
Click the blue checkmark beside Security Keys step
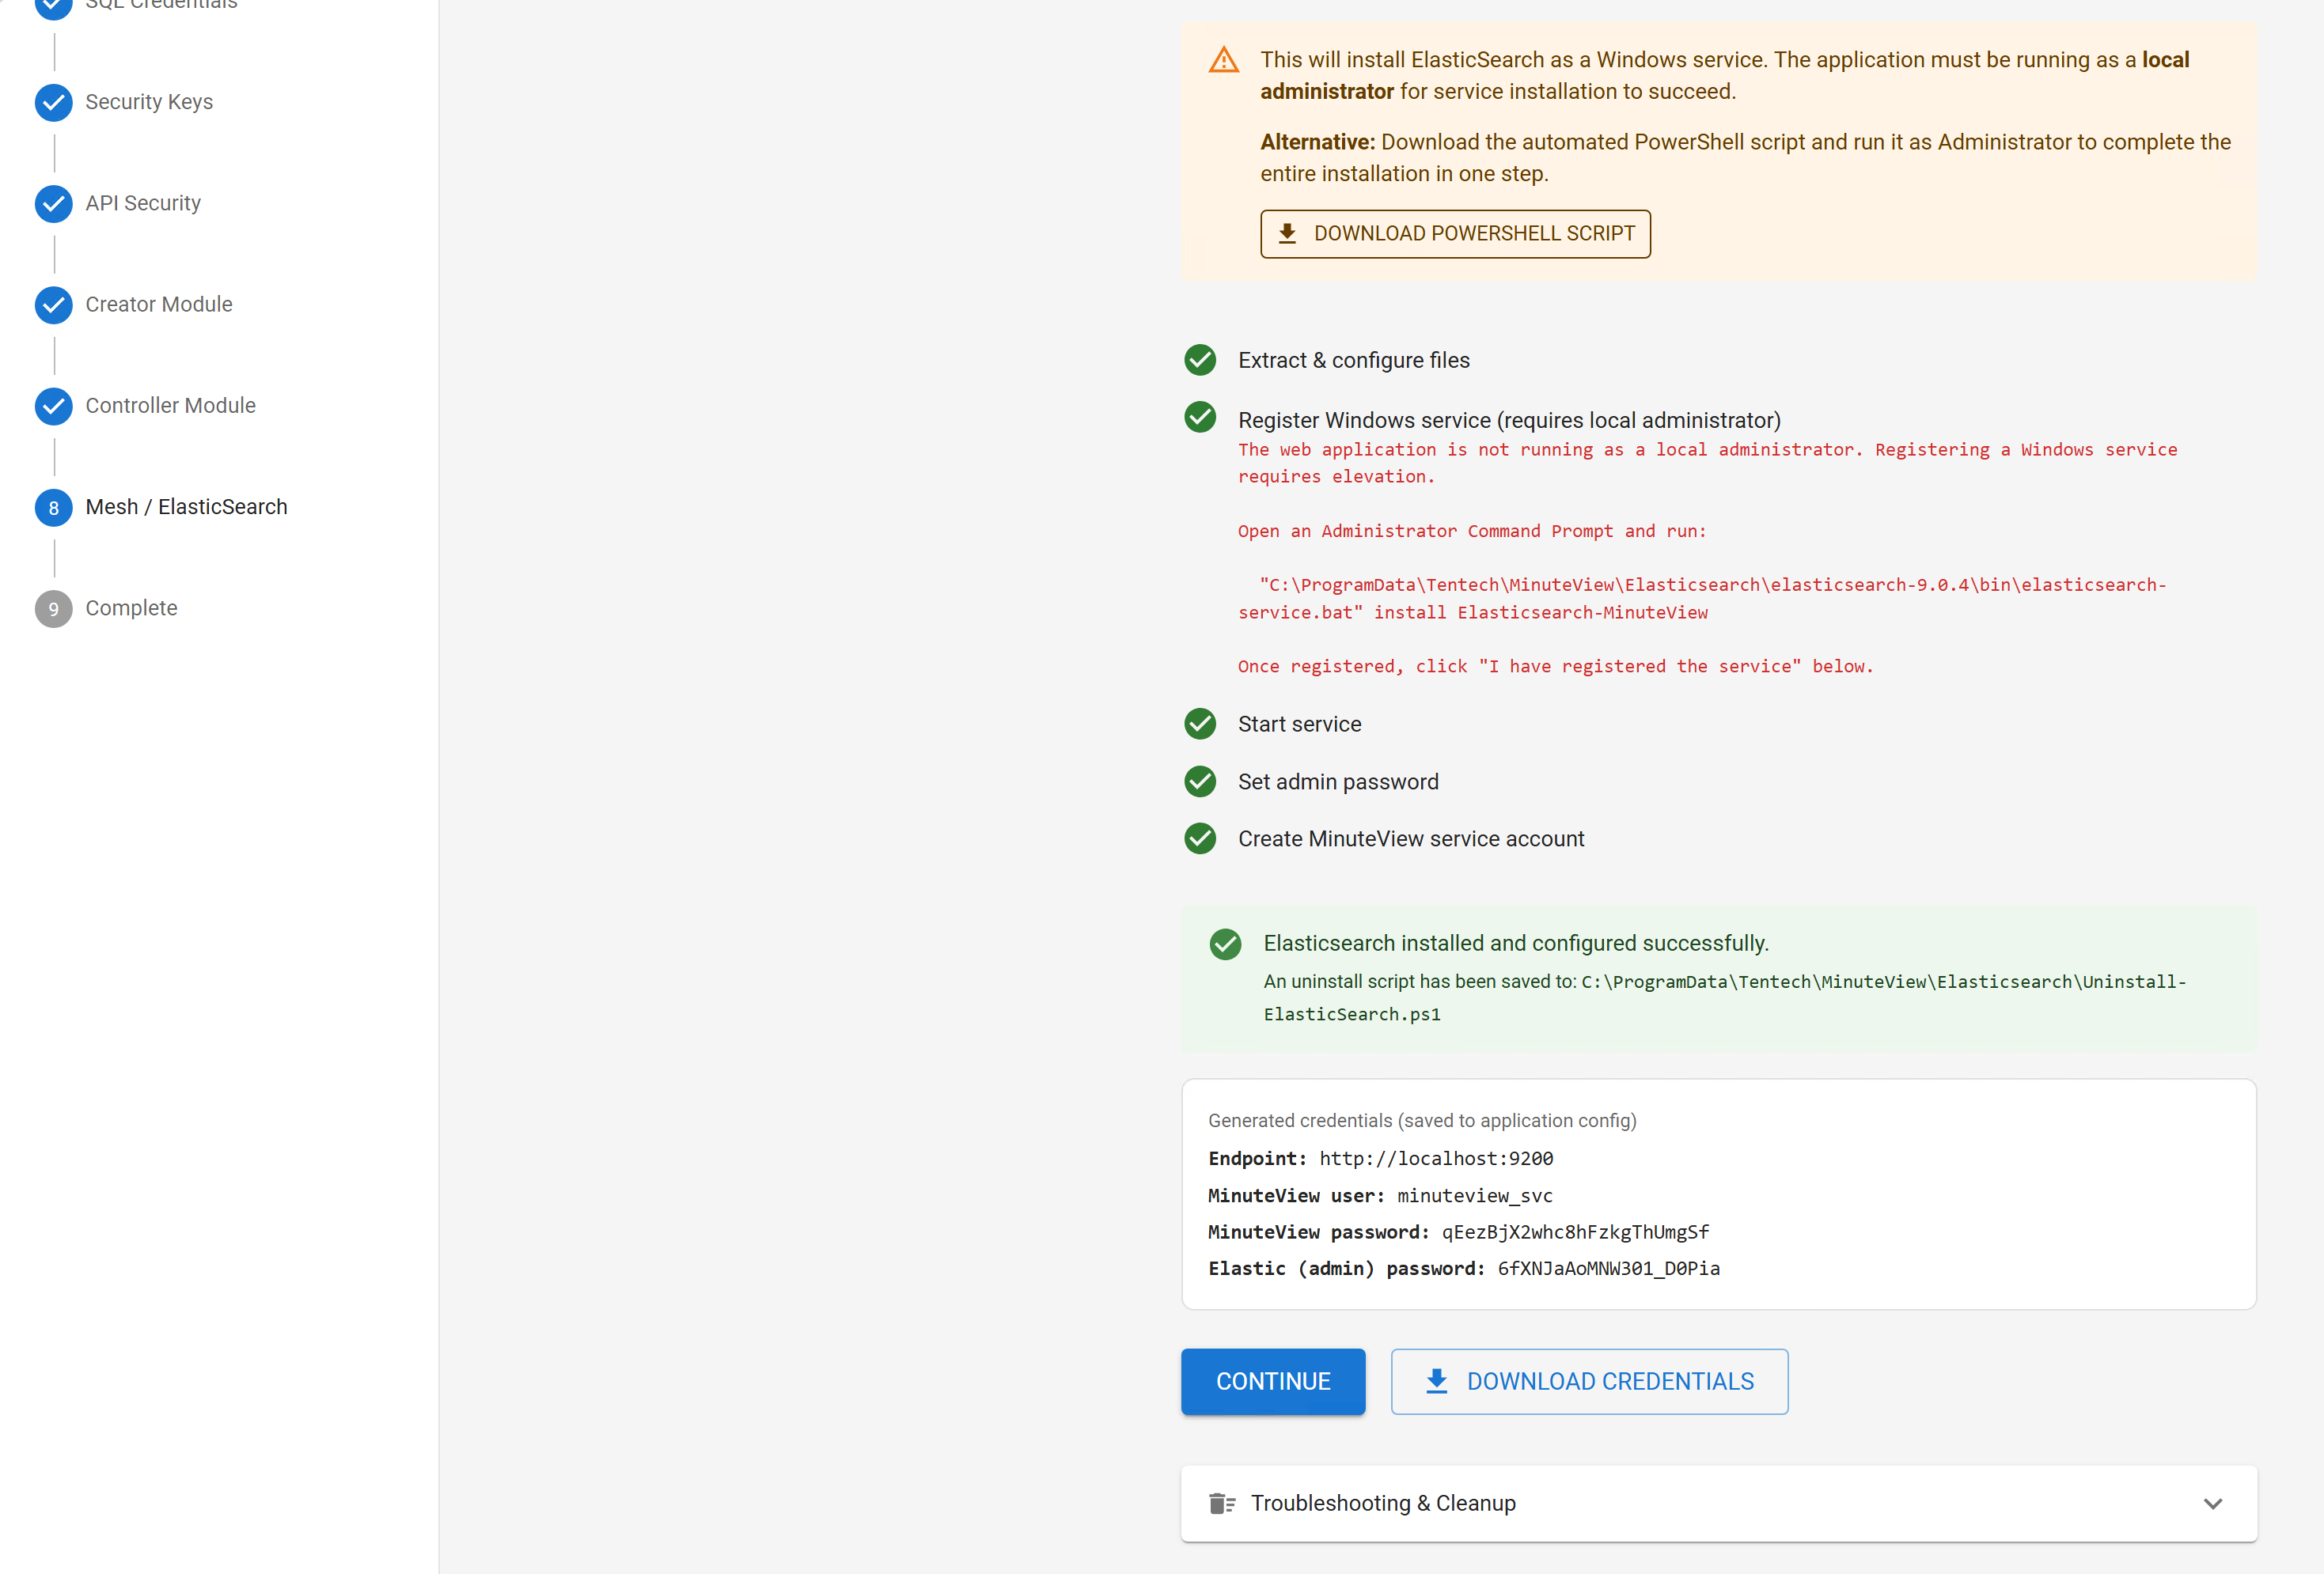coord(53,102)
